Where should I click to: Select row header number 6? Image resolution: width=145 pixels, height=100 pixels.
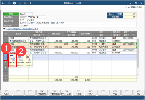pos(6,69)
